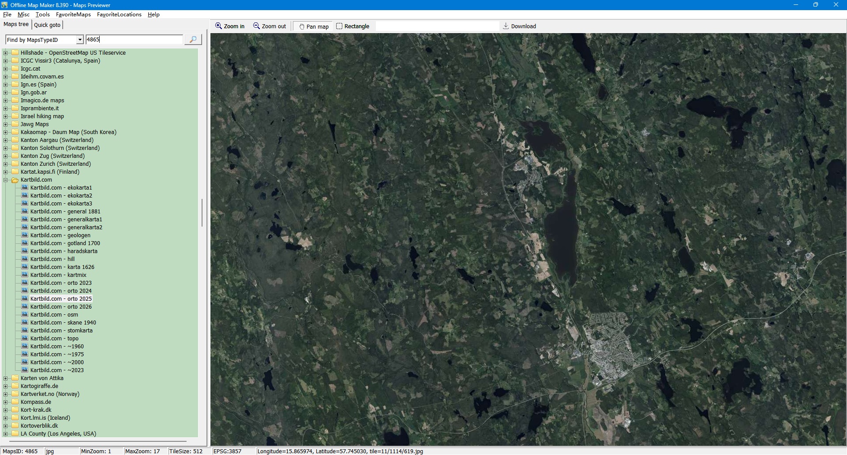This screenshot has width=847, height=455.
Task: Expand the Kartat.kapsi.fi (Finland) folder
Action: (x=6, y=172)
